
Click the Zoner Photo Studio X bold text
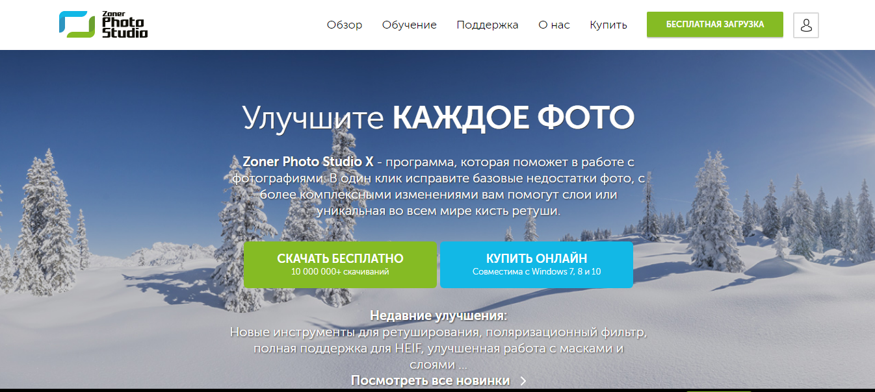pyautogui.click(x=308, y=161)
